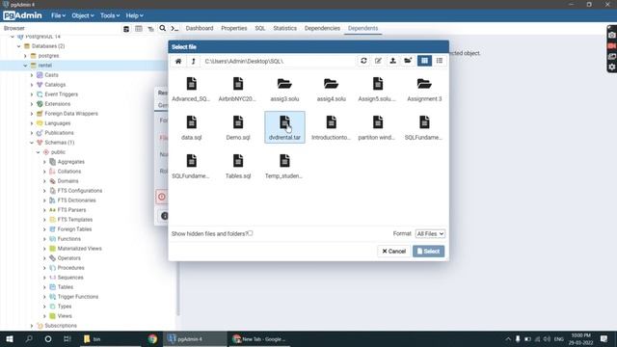Switch to New Tab - Google taskbar window
The height and width of the screenshot is (347, 617).
tap(259, 338)
